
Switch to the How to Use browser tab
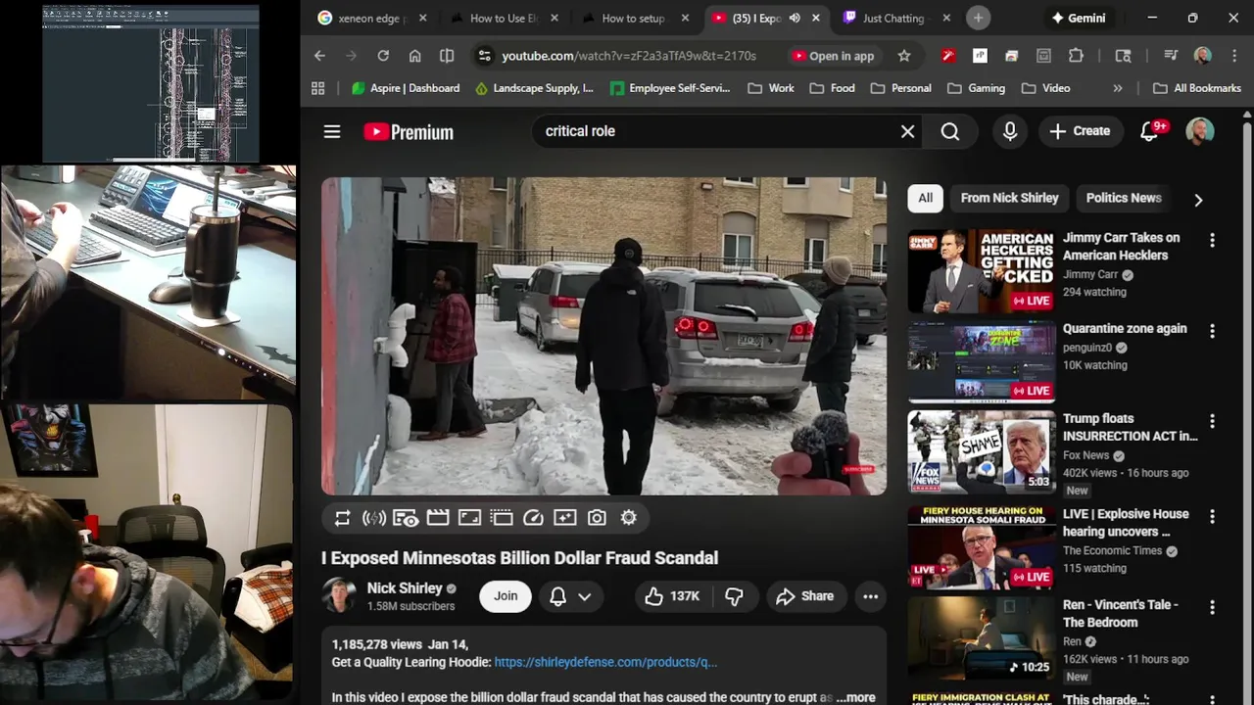[505, 18]
